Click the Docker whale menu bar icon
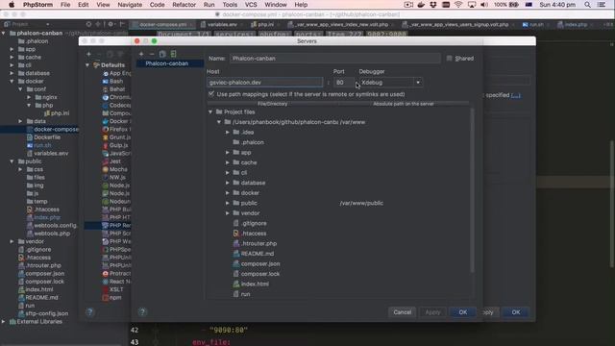 point(421,5)
